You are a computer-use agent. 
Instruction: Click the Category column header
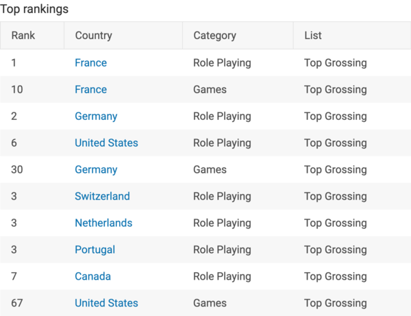click(214, 36)
